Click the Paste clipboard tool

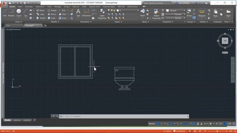pyautogui.click(x=216, y=13)
